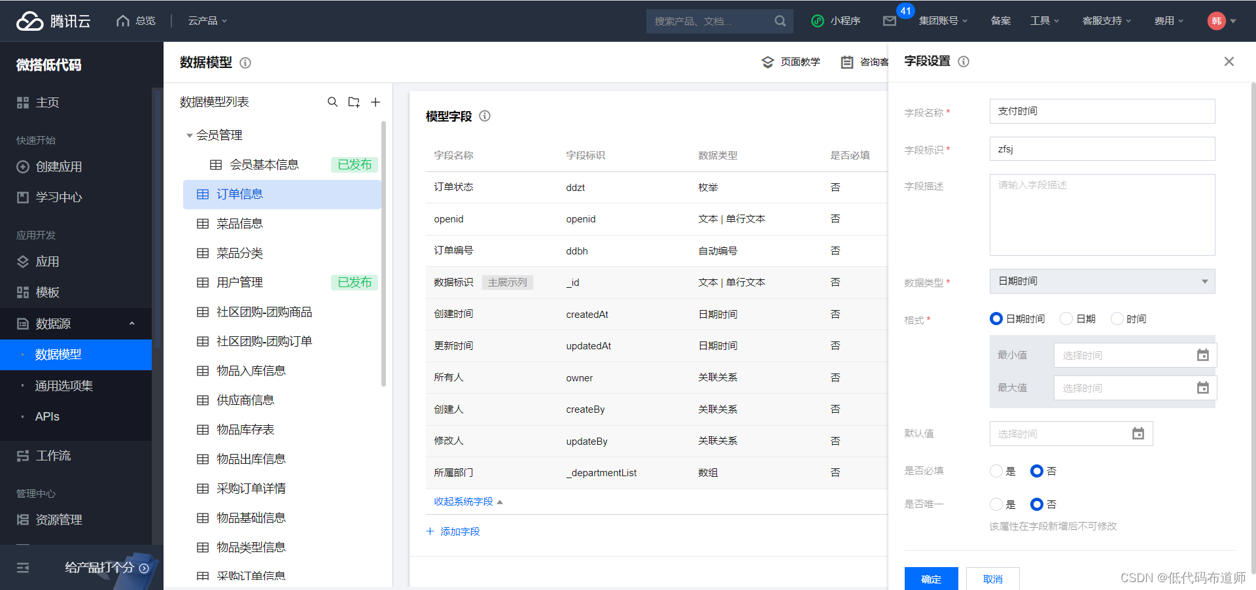Collapse the 会员管理 tree group
Viewport: 1256px width, 590px height.
tap(189, 135)
